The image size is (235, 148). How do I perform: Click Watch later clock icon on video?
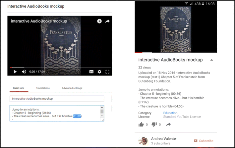click(99, 21)
